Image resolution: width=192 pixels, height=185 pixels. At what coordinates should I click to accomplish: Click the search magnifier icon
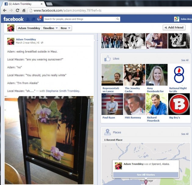tap(118, 19)
